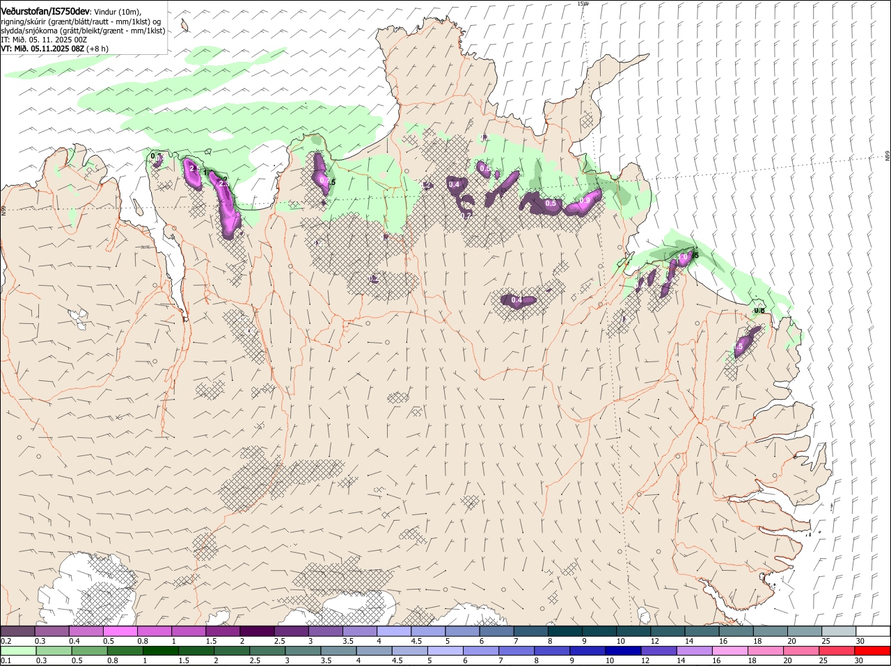Image resolution: width=891 pixels, height=666 pixels.
Task: Select the dark green 1 swatch in bottom rain row
Action: pos(160,651)
